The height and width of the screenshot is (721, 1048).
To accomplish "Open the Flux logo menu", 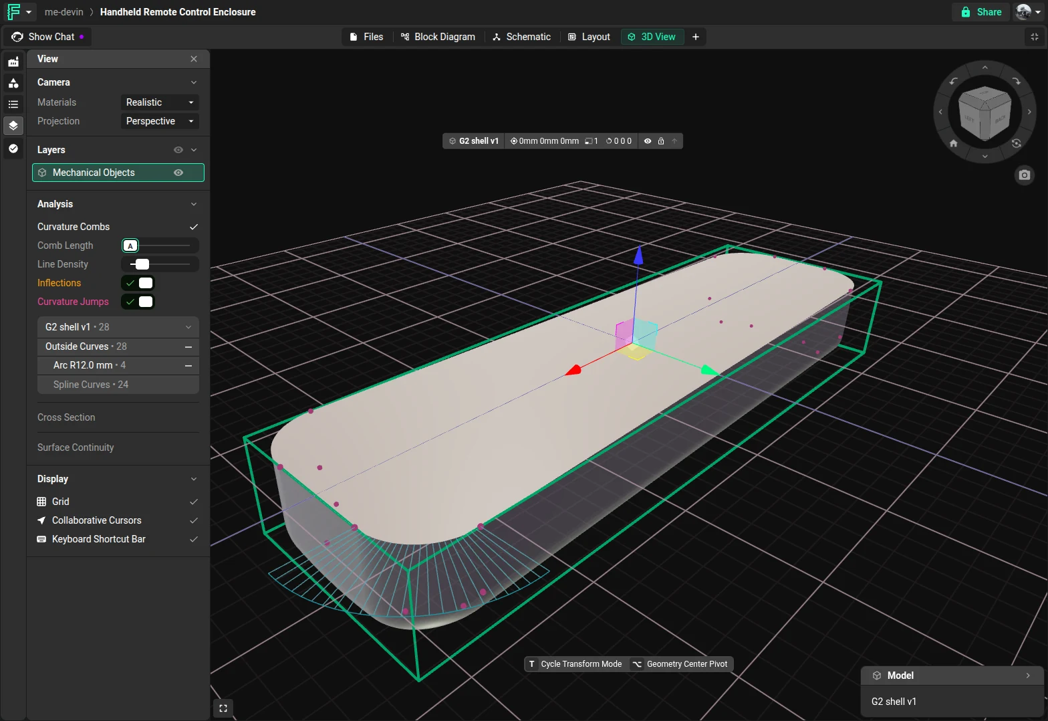I will tap(19, 12).
